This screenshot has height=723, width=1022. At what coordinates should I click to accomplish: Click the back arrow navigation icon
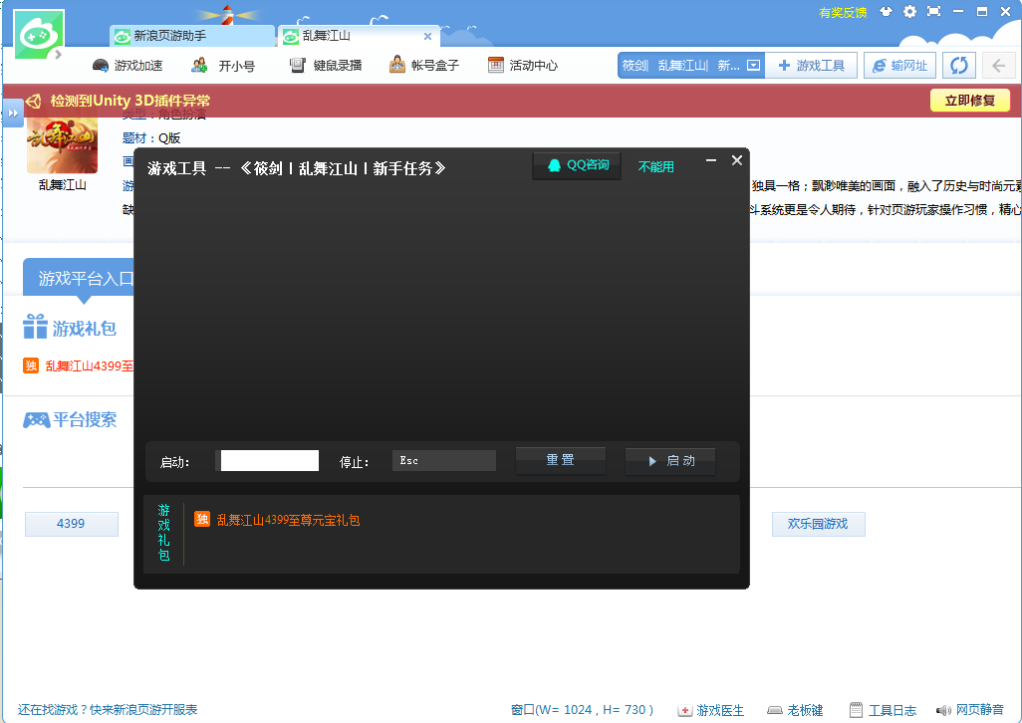[998, 65]
